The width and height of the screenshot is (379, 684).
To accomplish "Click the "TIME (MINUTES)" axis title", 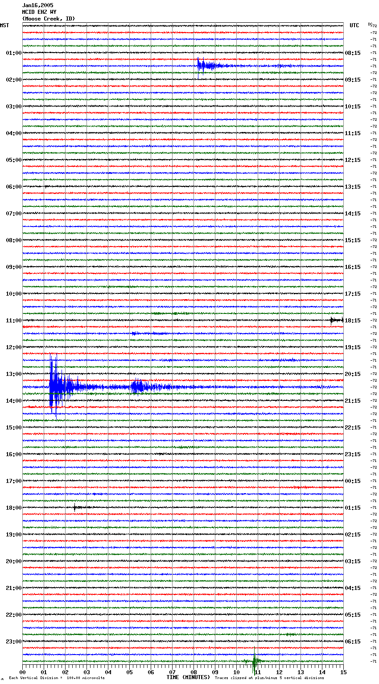I will coord(188,677).
